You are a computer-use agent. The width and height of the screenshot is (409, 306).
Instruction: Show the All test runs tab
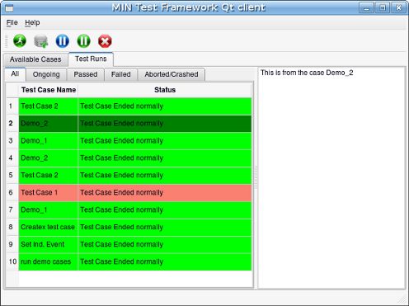[15, 74]
